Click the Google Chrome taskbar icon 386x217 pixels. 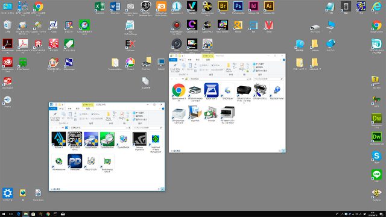click(48, 214)
